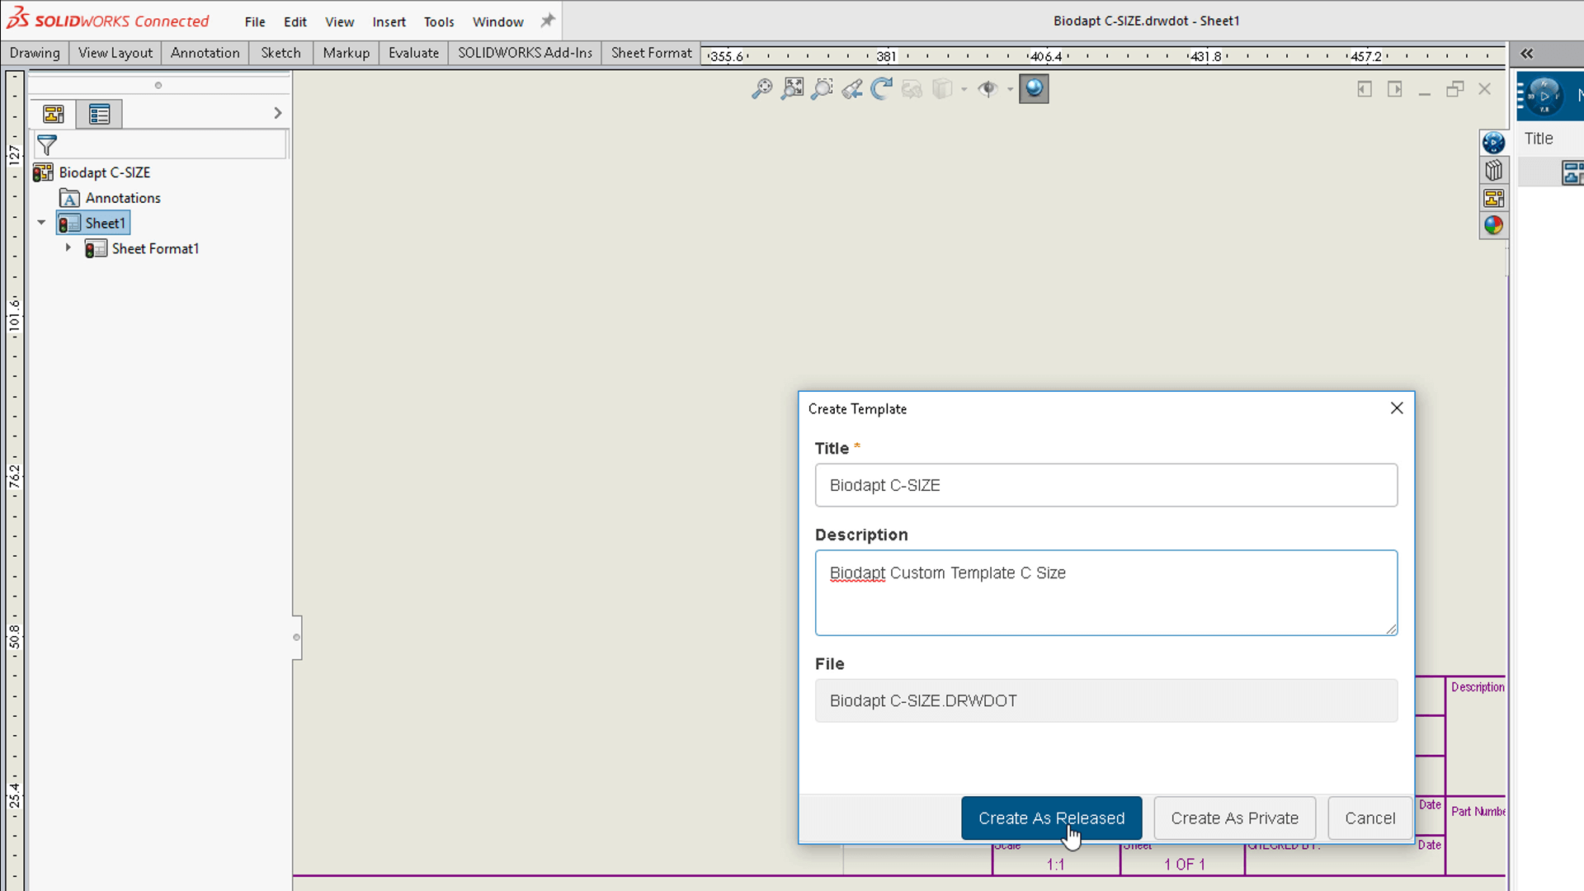Open the Window menu

coord(497,21)
